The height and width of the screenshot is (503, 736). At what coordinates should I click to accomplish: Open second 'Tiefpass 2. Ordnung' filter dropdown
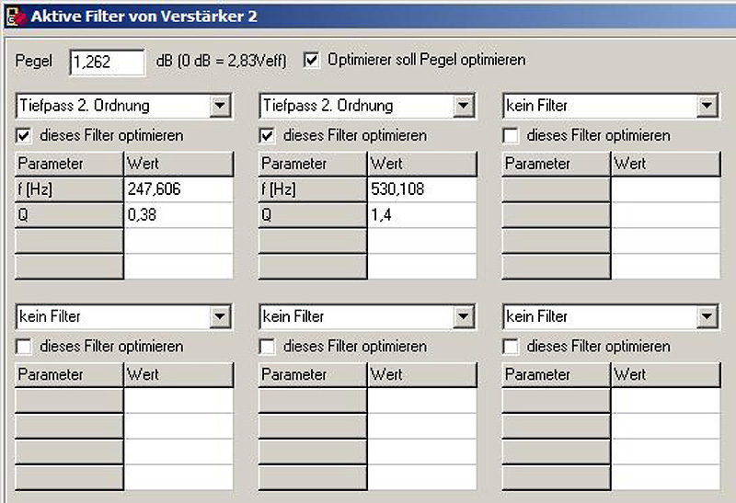464,106
